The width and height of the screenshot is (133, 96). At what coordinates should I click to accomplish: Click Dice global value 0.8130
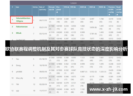pyautogui.click(x=59, y=19)
